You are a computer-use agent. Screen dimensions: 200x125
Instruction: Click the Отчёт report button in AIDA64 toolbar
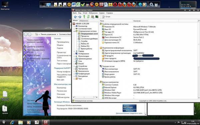coord(106,17)
